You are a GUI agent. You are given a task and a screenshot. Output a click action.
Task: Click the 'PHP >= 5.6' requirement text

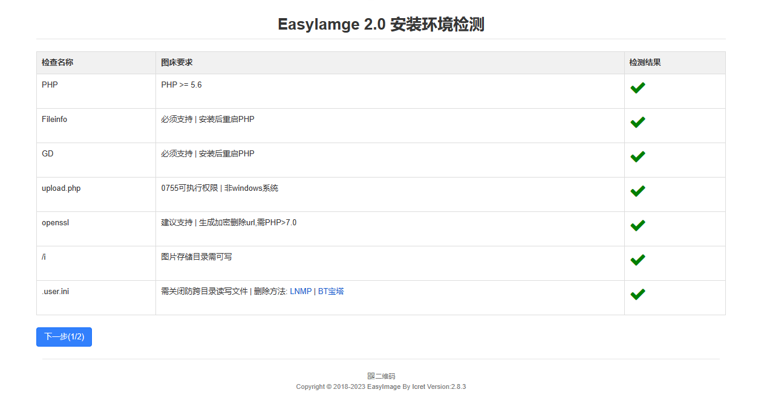click(x=181, y=85)
